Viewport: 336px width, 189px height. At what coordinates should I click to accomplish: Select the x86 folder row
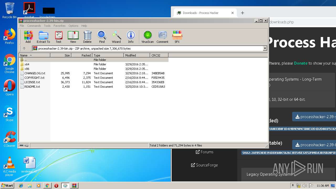coord(93,69)
